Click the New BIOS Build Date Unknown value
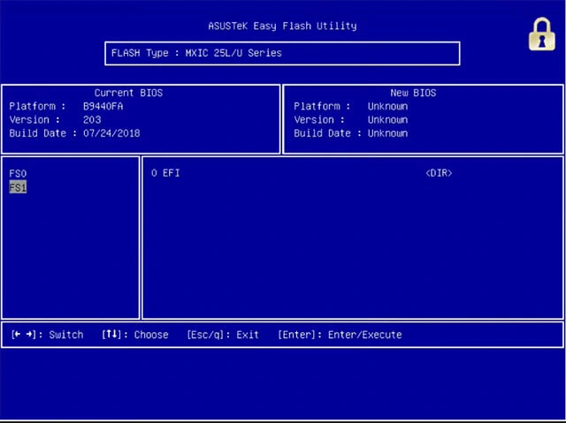Image resolution: width=566 pixels, height=423 pixels. pos(387,133)
